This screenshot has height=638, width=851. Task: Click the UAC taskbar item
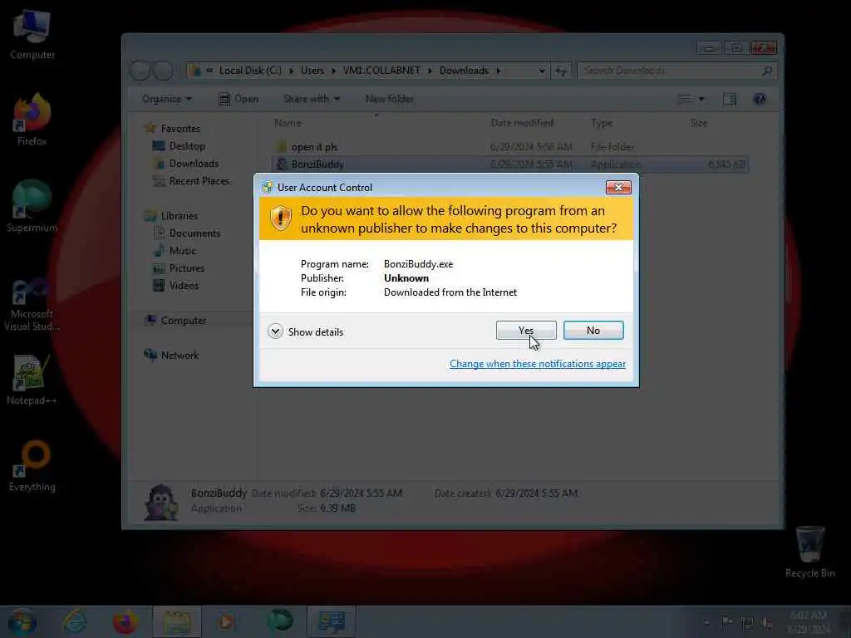pyautogui.click(x=332, y=621)
